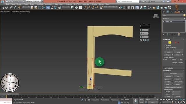This screenshot has height=104, width=186.
Task: Collapse the Selection rollout
Action: click(x=167, y=40)
